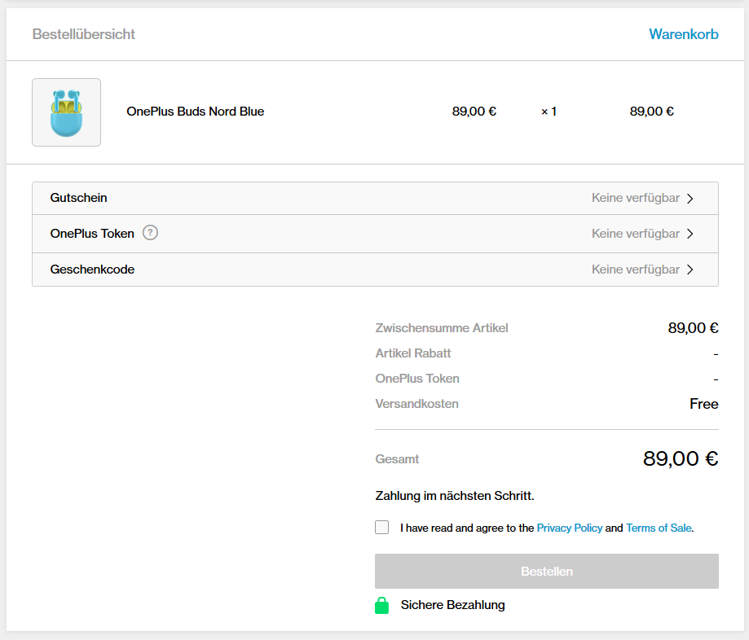
Task: Click the Zwischensumme Artikel label
Action: click(442, 328)
